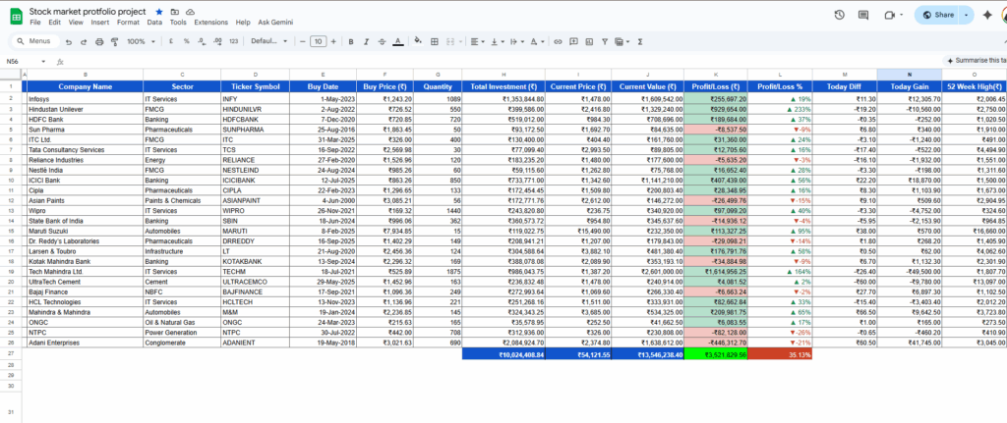Click the Print icon
The image size is (1007, 423).
[x=99, y=41]
